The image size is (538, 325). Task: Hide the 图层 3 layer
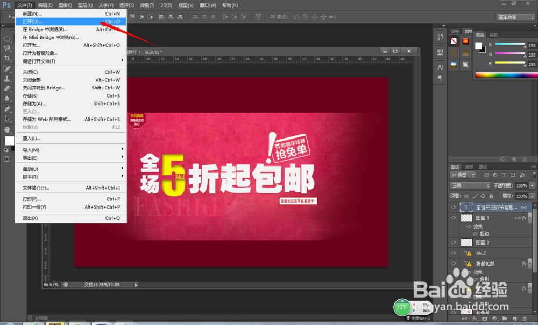(454, 218)
